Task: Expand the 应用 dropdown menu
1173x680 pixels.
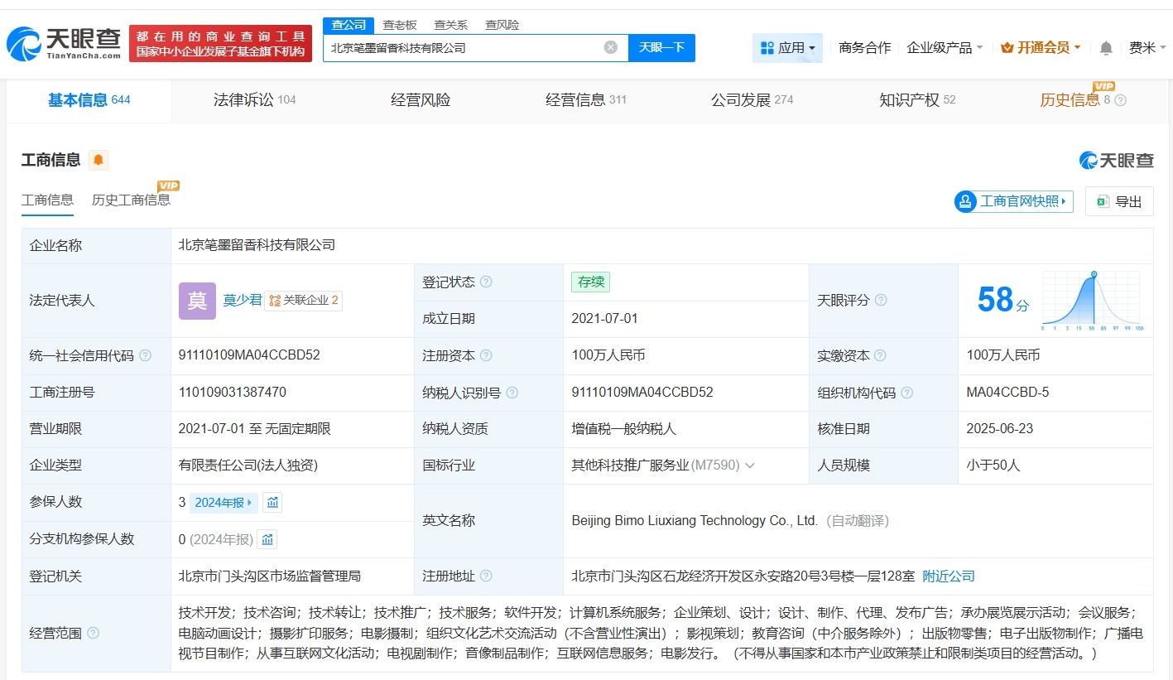Action: tap(787, 48)
